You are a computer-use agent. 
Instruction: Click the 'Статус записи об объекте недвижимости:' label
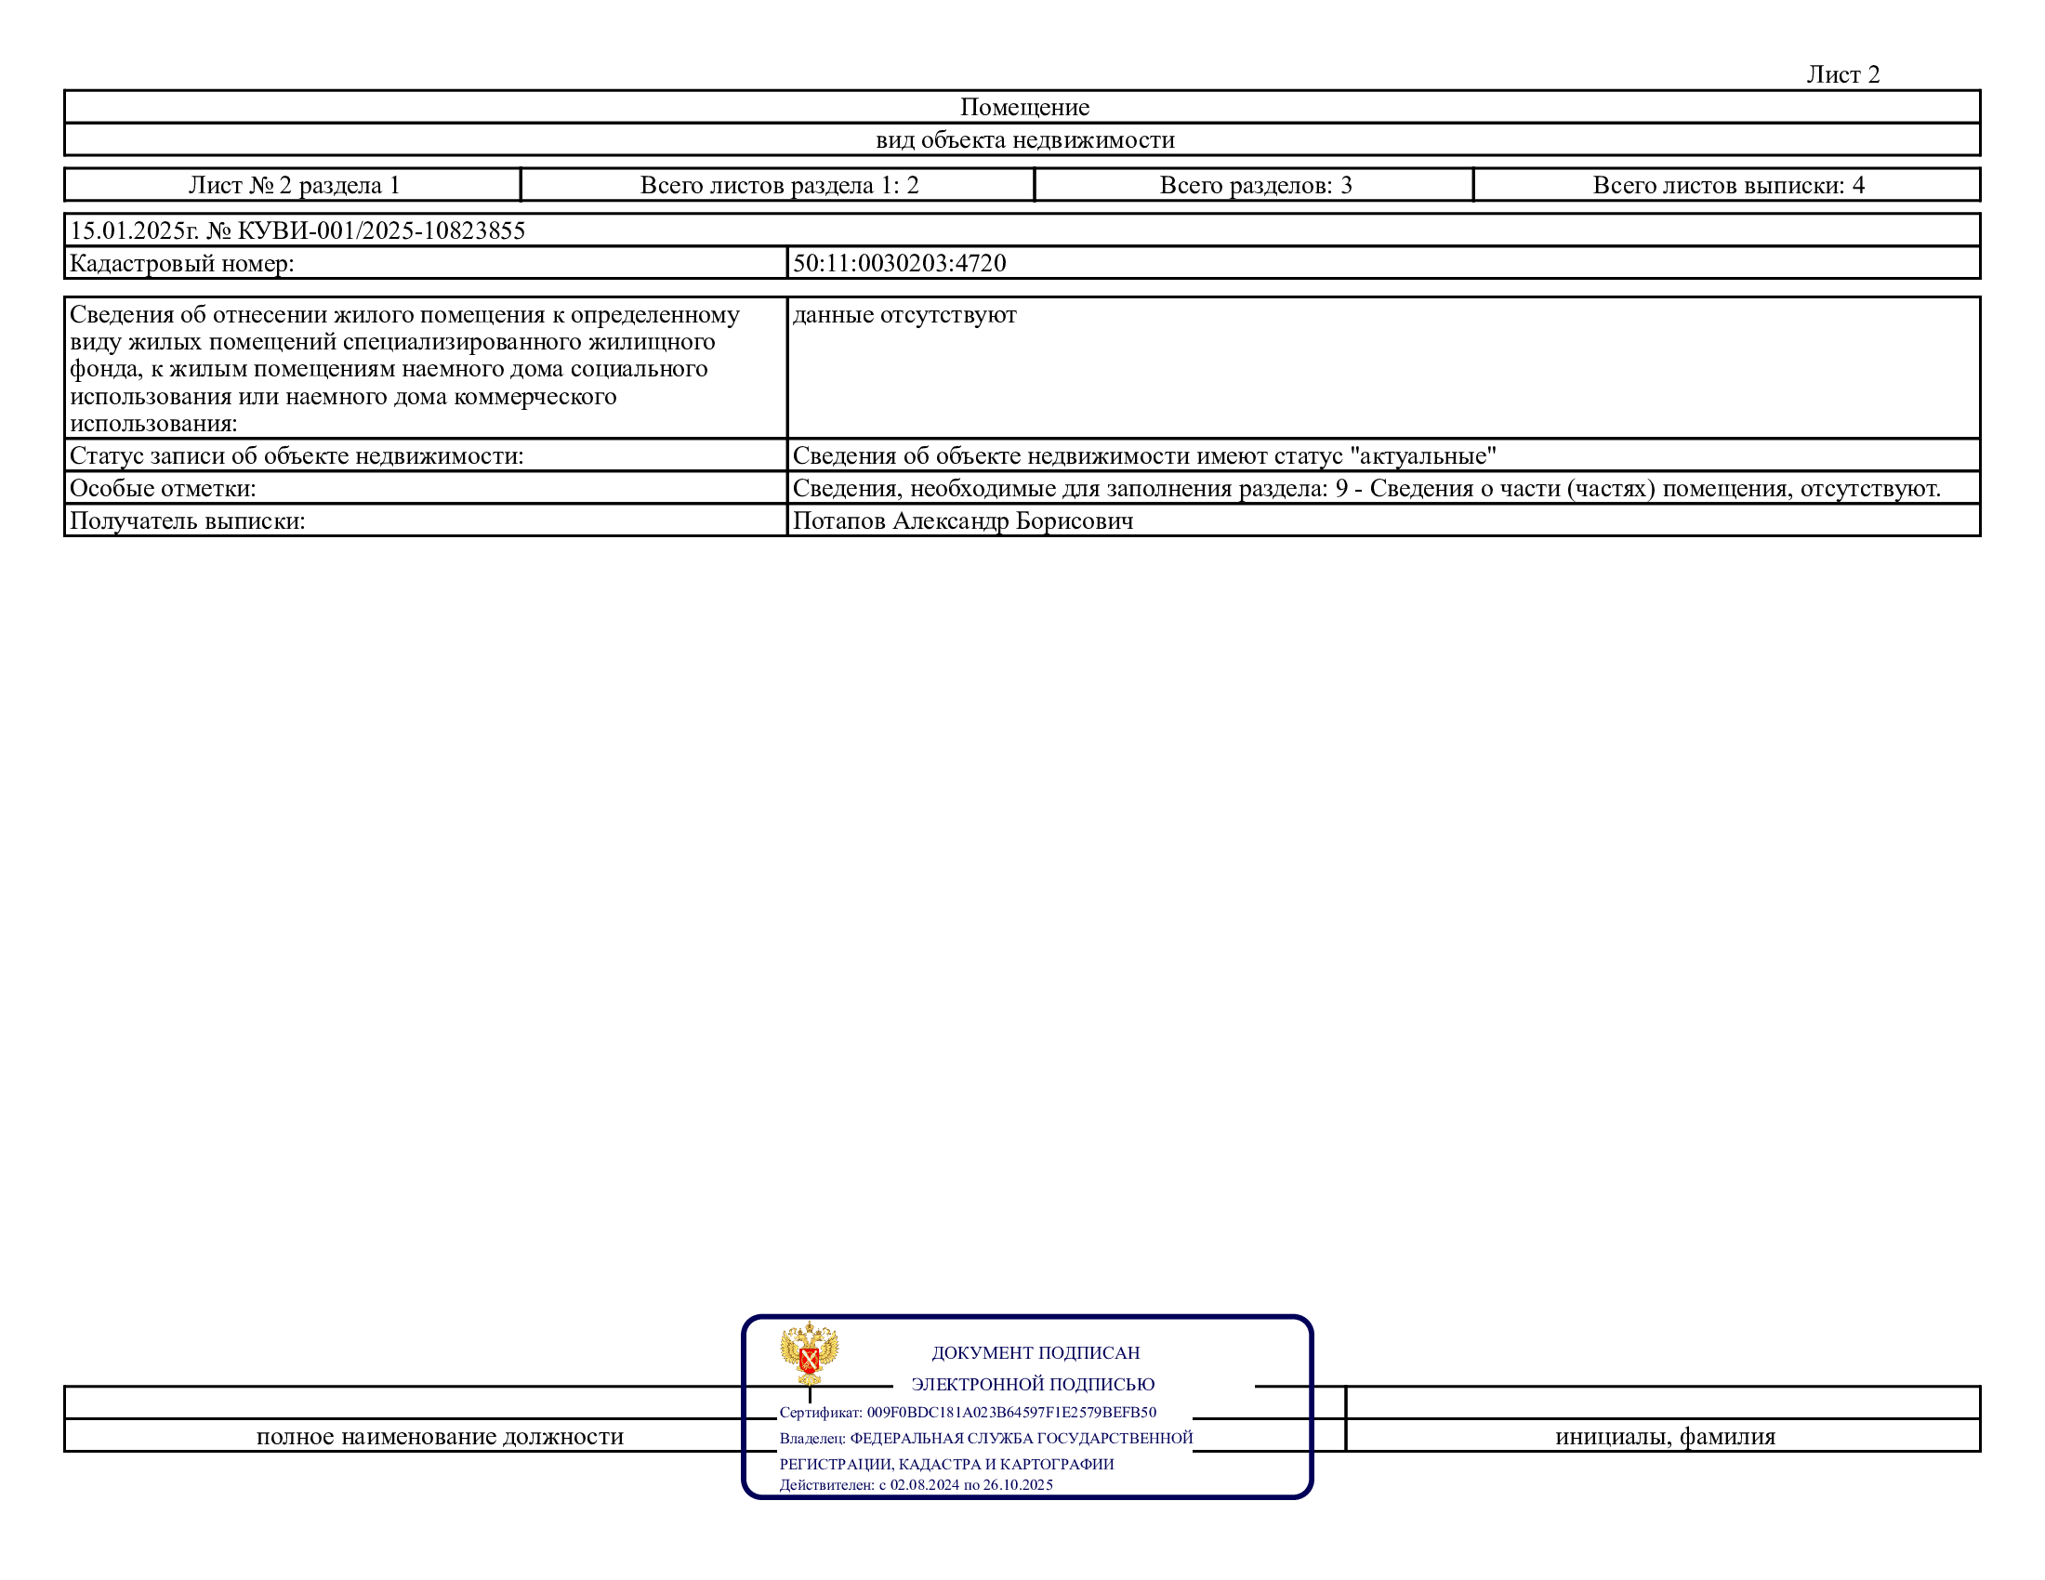(x=296, y=455)
